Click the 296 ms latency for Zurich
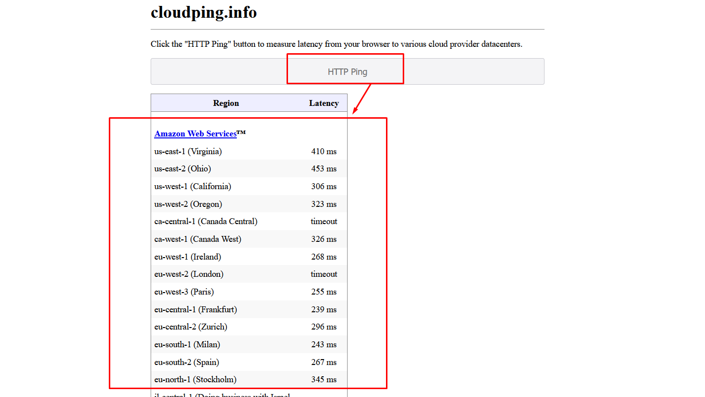The height and width of the screenshot is (397, 705). pos(324,327)
